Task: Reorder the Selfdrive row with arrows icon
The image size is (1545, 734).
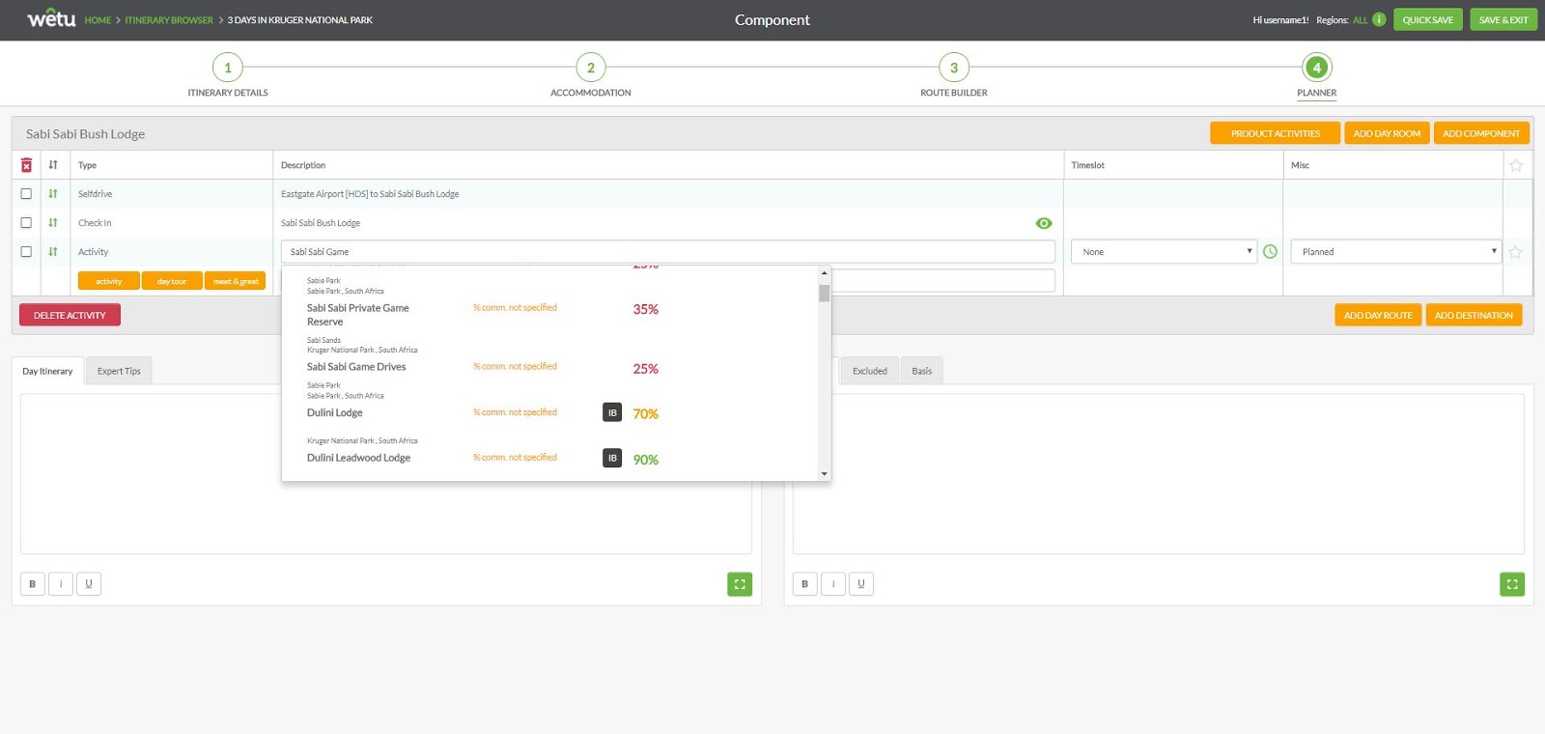Action: (x=53, y=194)
